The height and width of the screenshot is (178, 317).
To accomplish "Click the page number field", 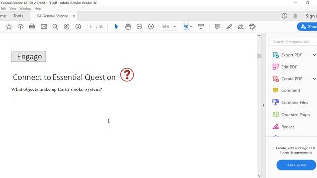I will pyautogui.click(x=90, y=27).
